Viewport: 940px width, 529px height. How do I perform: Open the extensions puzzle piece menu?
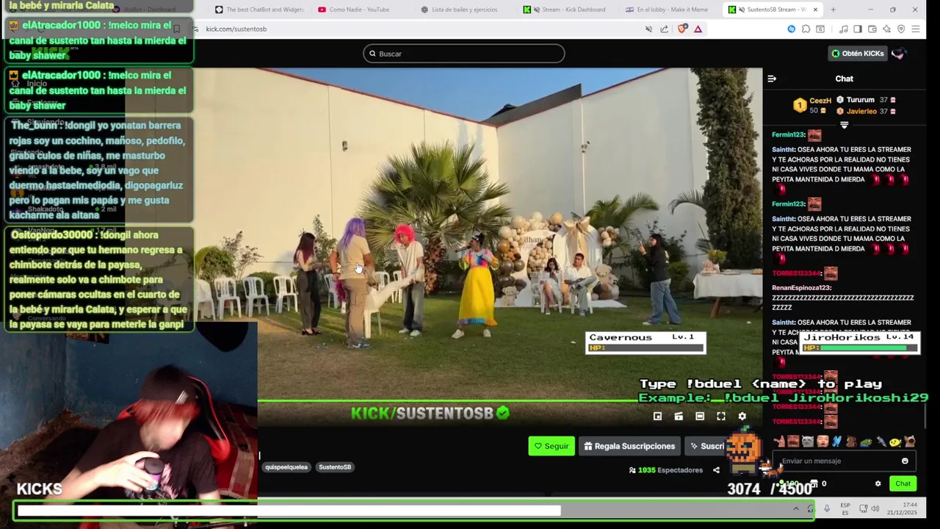[806, 29]
